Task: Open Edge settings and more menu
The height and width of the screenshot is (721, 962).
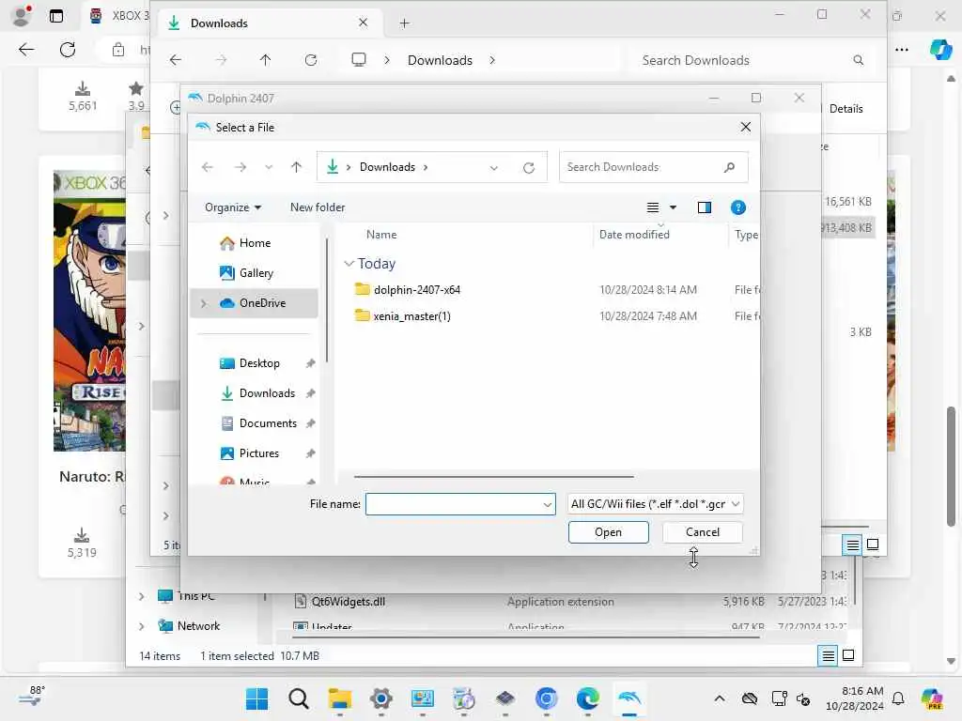Action: [901, 50]
